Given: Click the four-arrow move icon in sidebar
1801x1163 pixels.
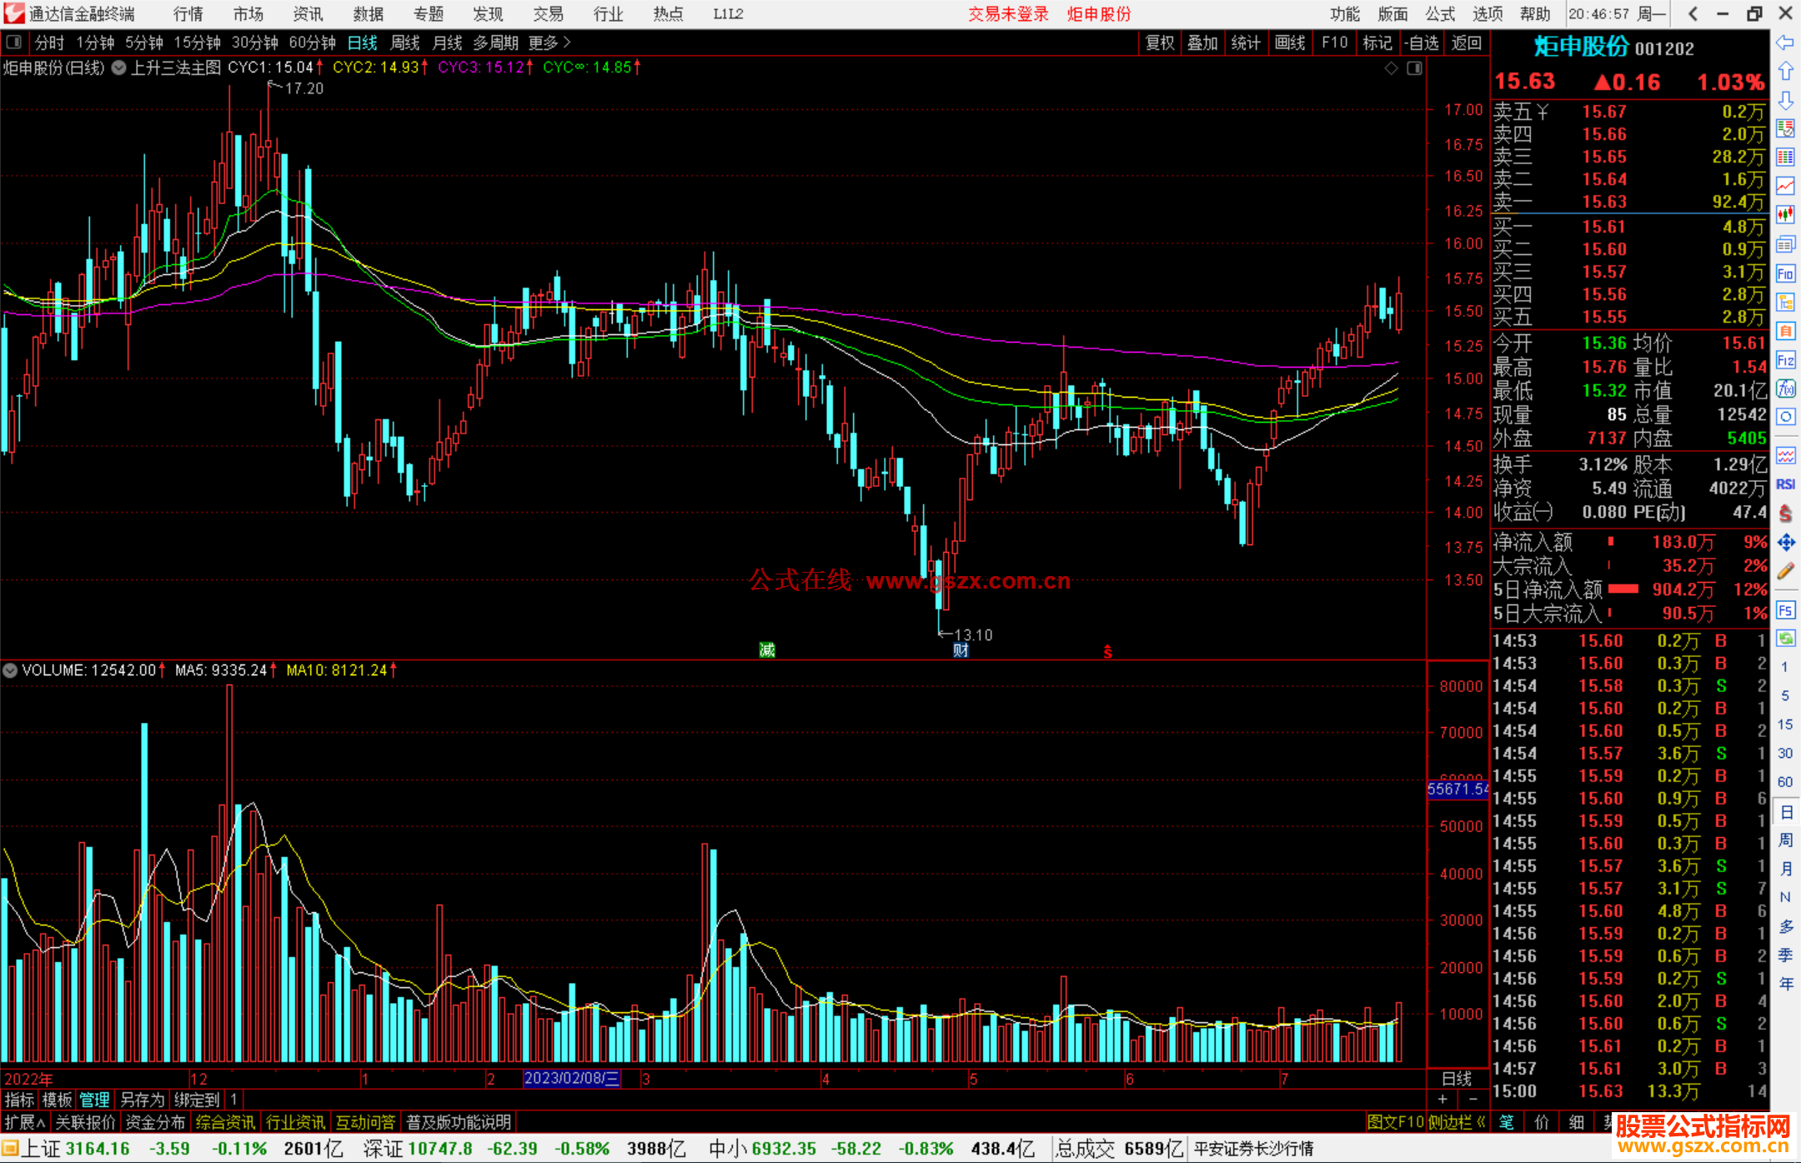Looking at the screenshot, I should pos(1785,543).
